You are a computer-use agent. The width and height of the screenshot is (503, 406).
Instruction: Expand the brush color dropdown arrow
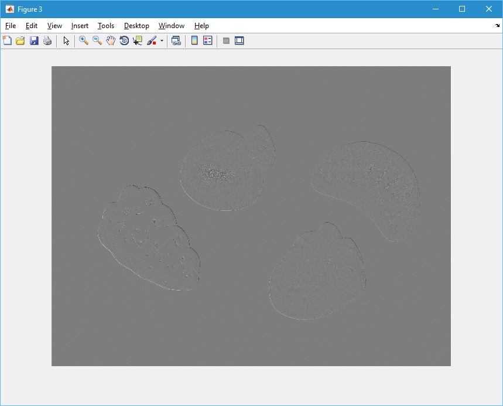162,41
